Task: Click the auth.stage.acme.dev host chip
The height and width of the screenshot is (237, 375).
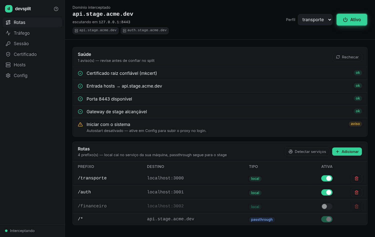Action: tap(144, 30)
